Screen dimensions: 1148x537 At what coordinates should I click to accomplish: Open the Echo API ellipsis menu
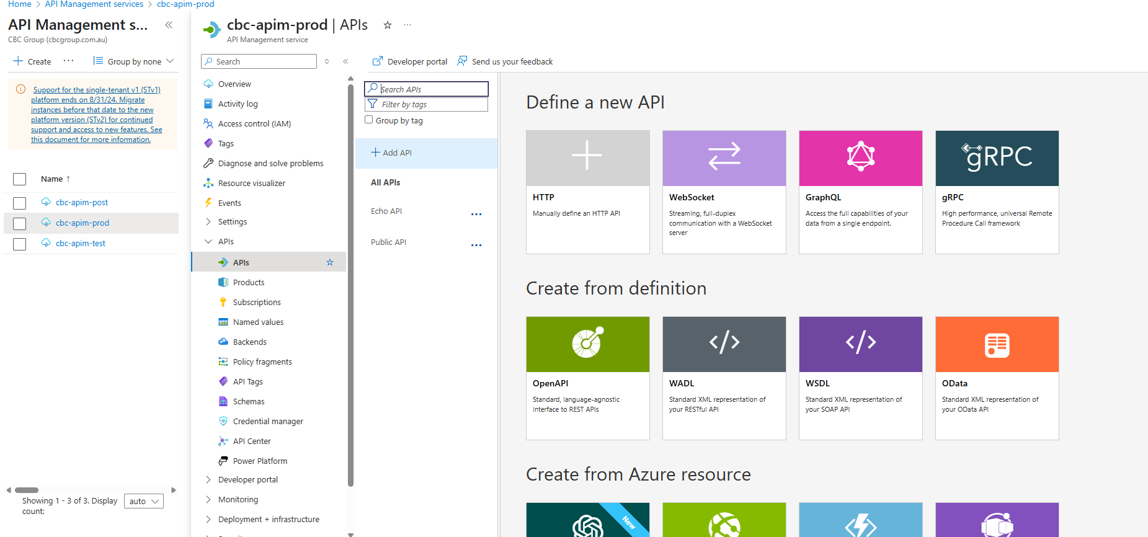point(476,214)
